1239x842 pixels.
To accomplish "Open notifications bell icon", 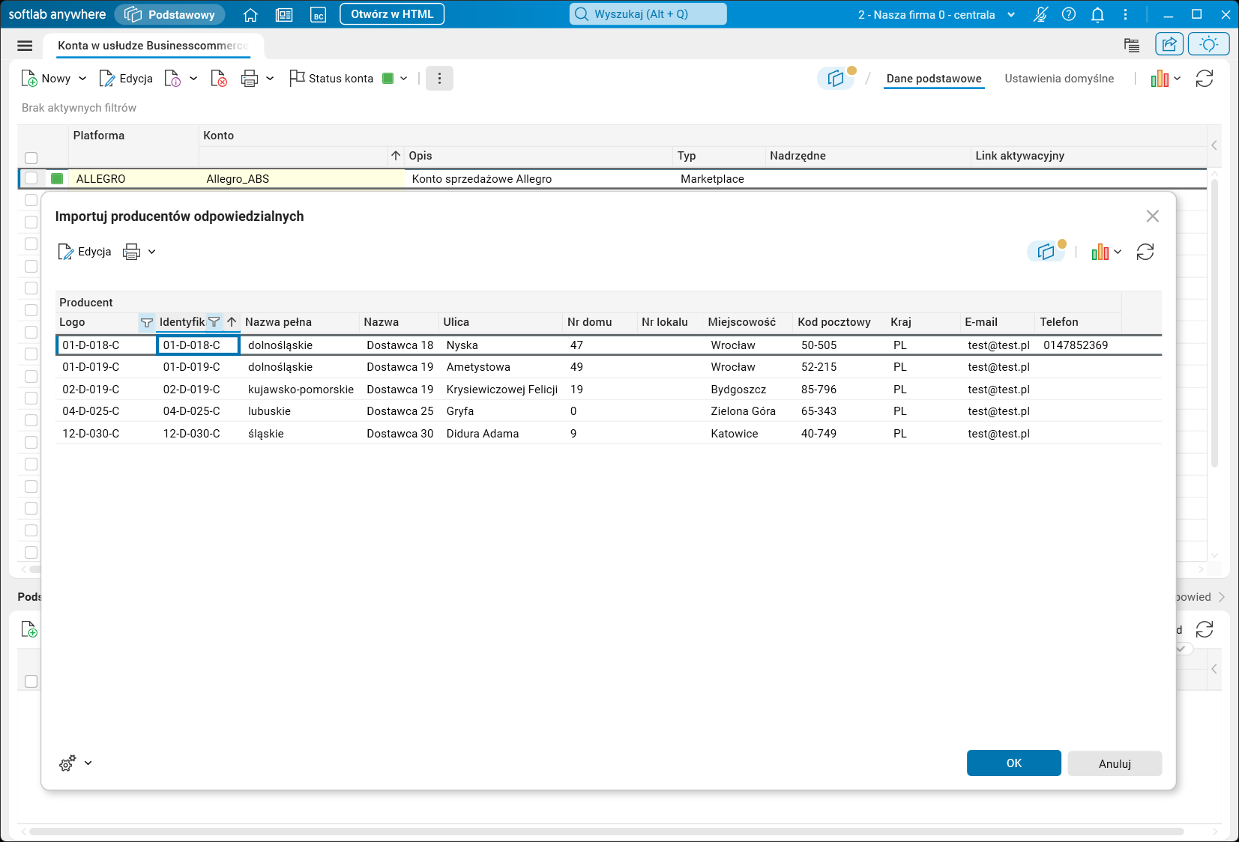I will click(1097, 14).
